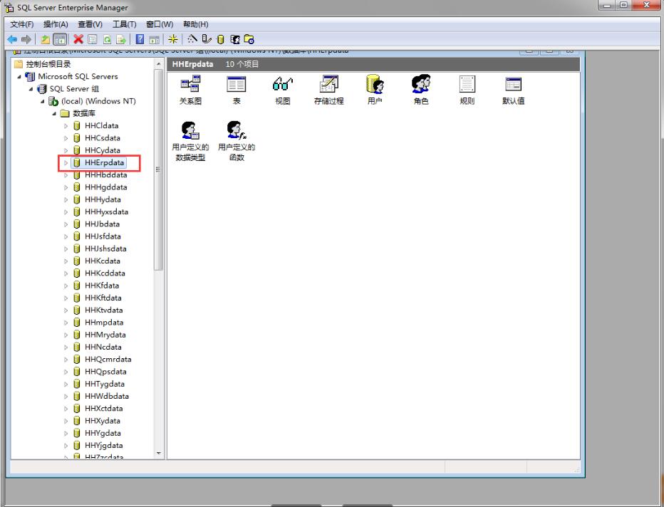Expand the HHYgdata database node
This screenshot has width=664, height=507.
click(x=66, y=434)
